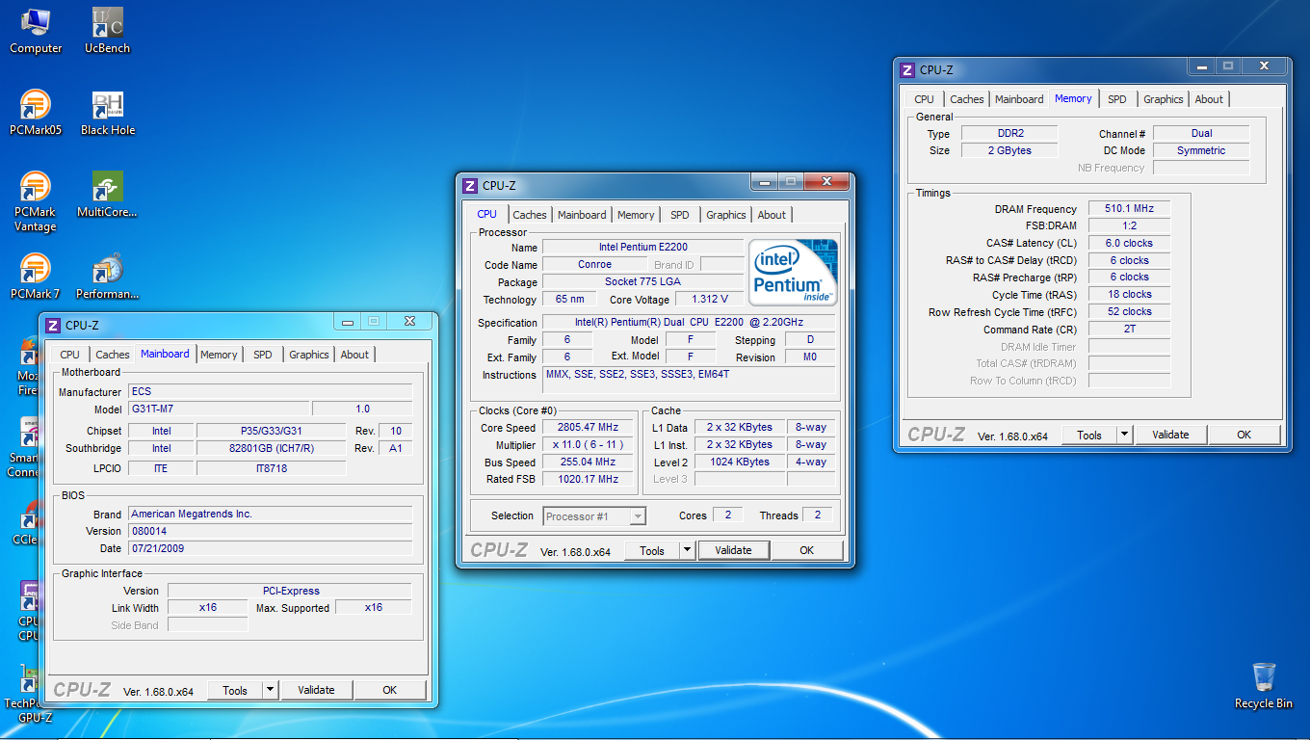Click the Core Voltage value 1.312 V
The image size is (1310, 740).
(710, 300)
